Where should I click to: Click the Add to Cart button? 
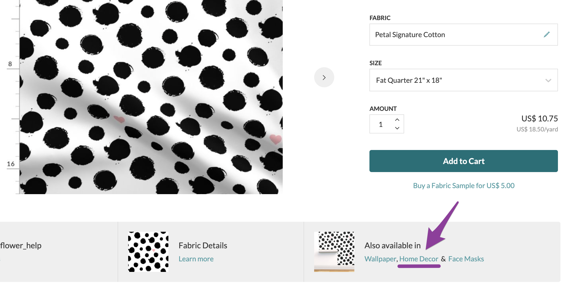click(463, 161)
